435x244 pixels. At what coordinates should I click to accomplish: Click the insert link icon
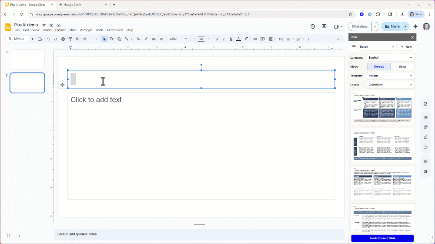(255, 39)
